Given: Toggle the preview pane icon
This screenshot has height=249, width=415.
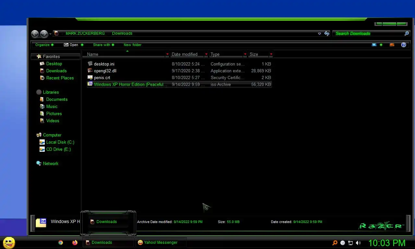Looking at the screenshot, I should point(392,45).
